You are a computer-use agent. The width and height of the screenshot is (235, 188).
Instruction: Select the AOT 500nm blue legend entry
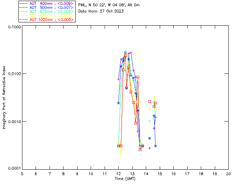click(x=47, y=8)
